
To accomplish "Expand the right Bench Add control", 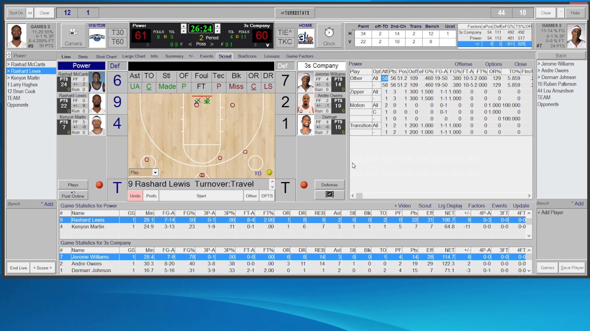I will pos(577,204).
